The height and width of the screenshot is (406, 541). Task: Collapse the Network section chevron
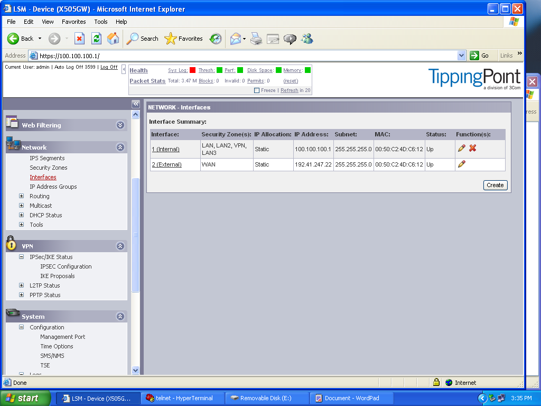tap(120, 147)
